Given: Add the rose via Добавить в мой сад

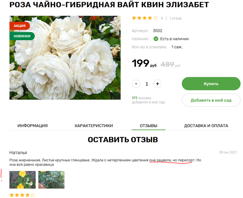Looking at the screenshot, I should pyautogui.click(x=211, y=100).
